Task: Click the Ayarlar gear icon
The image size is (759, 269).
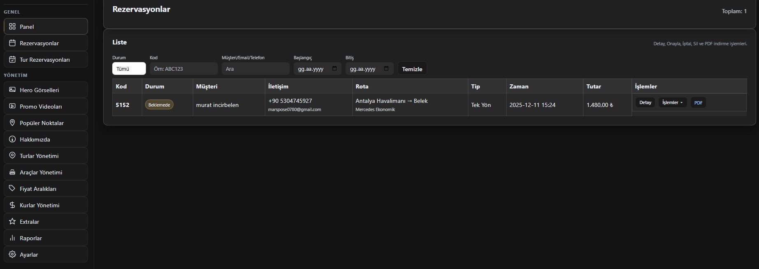Action: pos(12,255)
